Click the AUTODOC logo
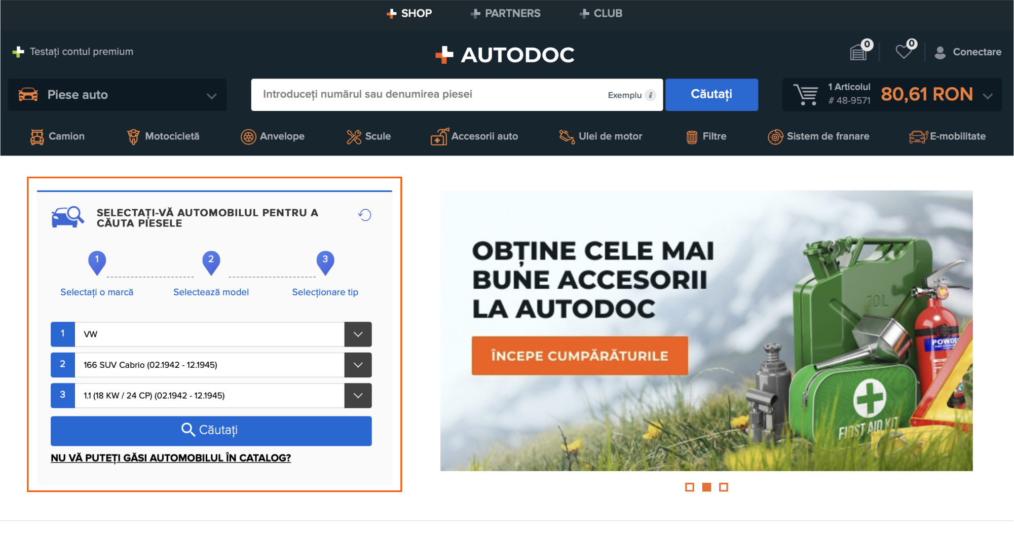This screenshot has width=1014, height=536. (x=505, y=55)
